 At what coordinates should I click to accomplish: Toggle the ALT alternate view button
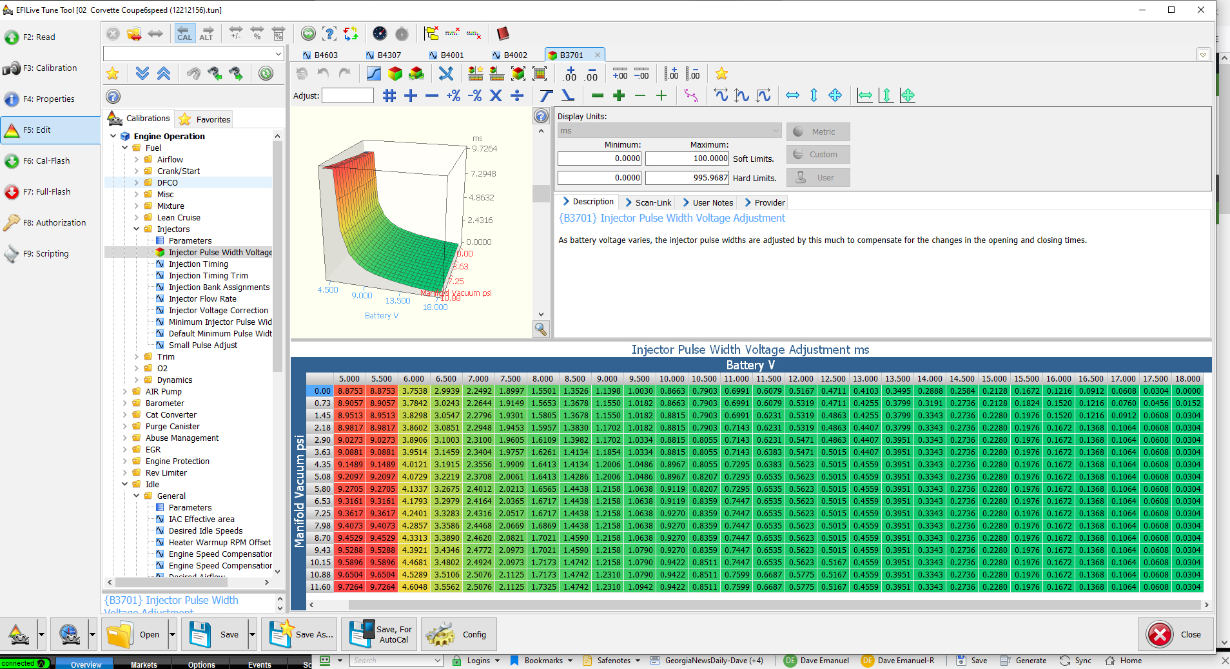(x=206, y=34)
